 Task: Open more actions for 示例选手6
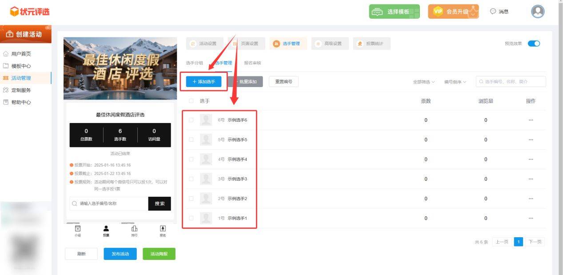click(531, 120)
